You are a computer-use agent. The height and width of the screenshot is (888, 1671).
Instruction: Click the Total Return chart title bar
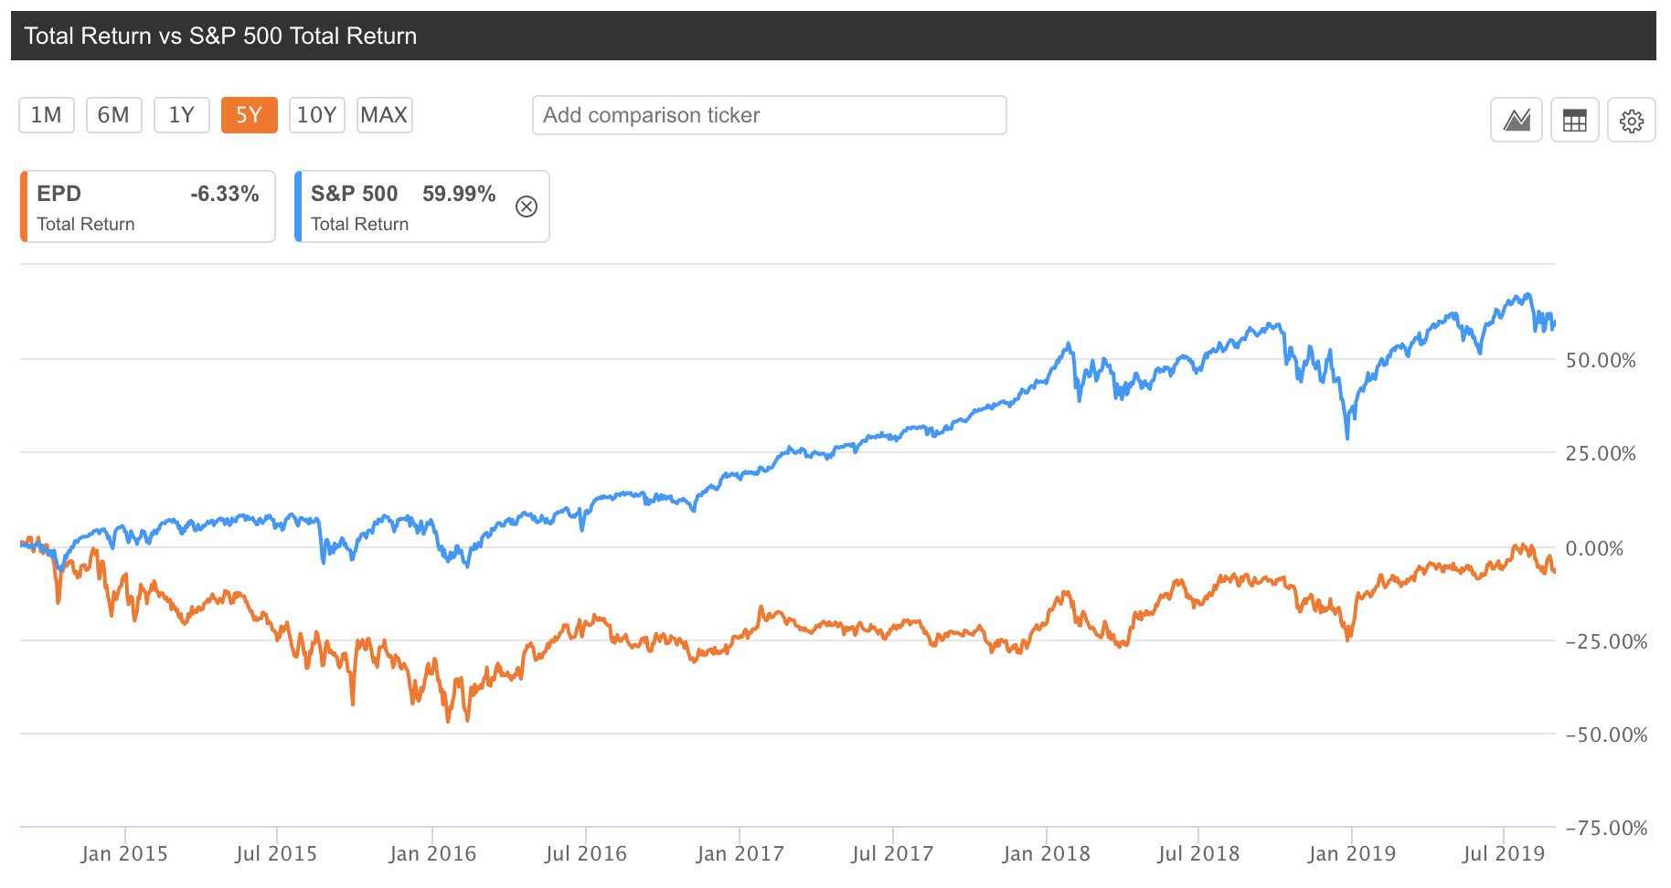coord(221,36)
